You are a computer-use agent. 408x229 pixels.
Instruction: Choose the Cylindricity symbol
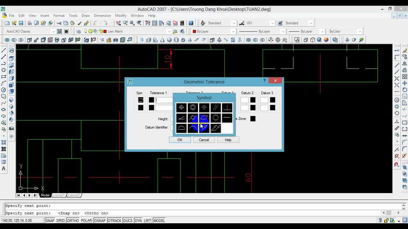(193, 118)
